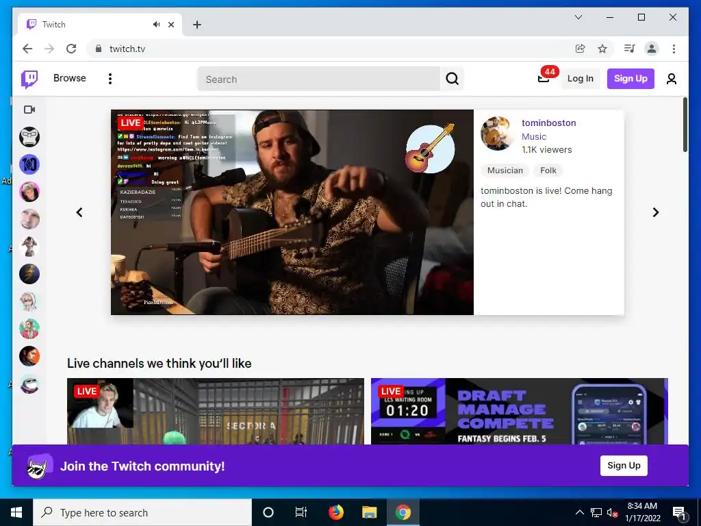
Task: Click the magnifier search button
Action: [x=452, y=79]
